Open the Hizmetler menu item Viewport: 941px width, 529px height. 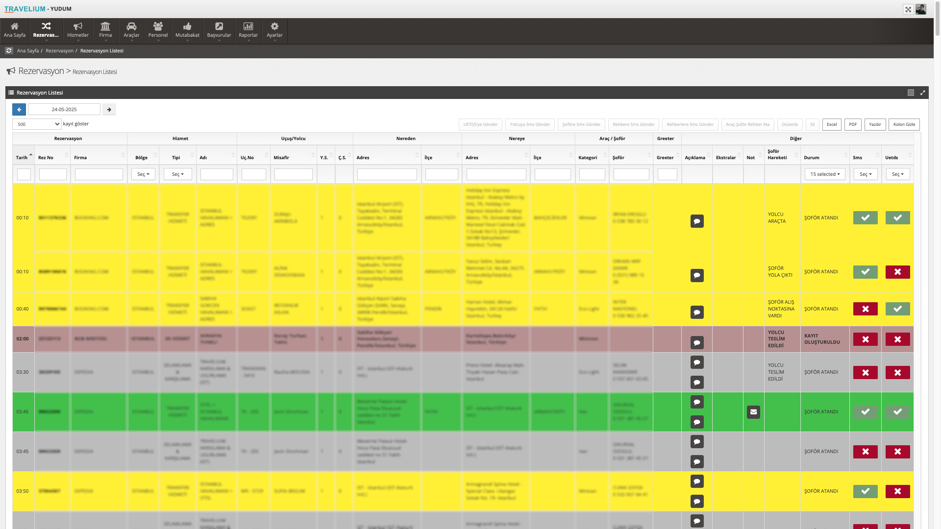(78, 30)
